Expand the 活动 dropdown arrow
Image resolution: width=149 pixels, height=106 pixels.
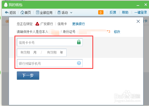tap(71, 13)
